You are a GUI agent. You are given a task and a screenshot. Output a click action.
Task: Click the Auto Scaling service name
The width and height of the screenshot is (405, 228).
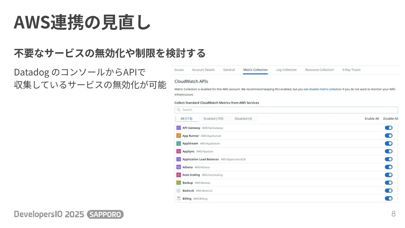click(x=191, y=175)
